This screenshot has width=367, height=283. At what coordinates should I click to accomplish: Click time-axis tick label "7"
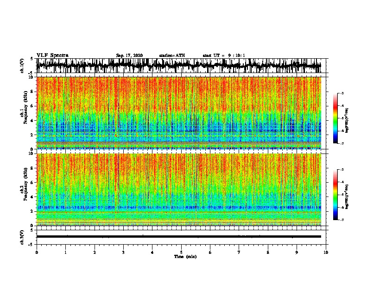pyautogui.click(x=239, y=252)
